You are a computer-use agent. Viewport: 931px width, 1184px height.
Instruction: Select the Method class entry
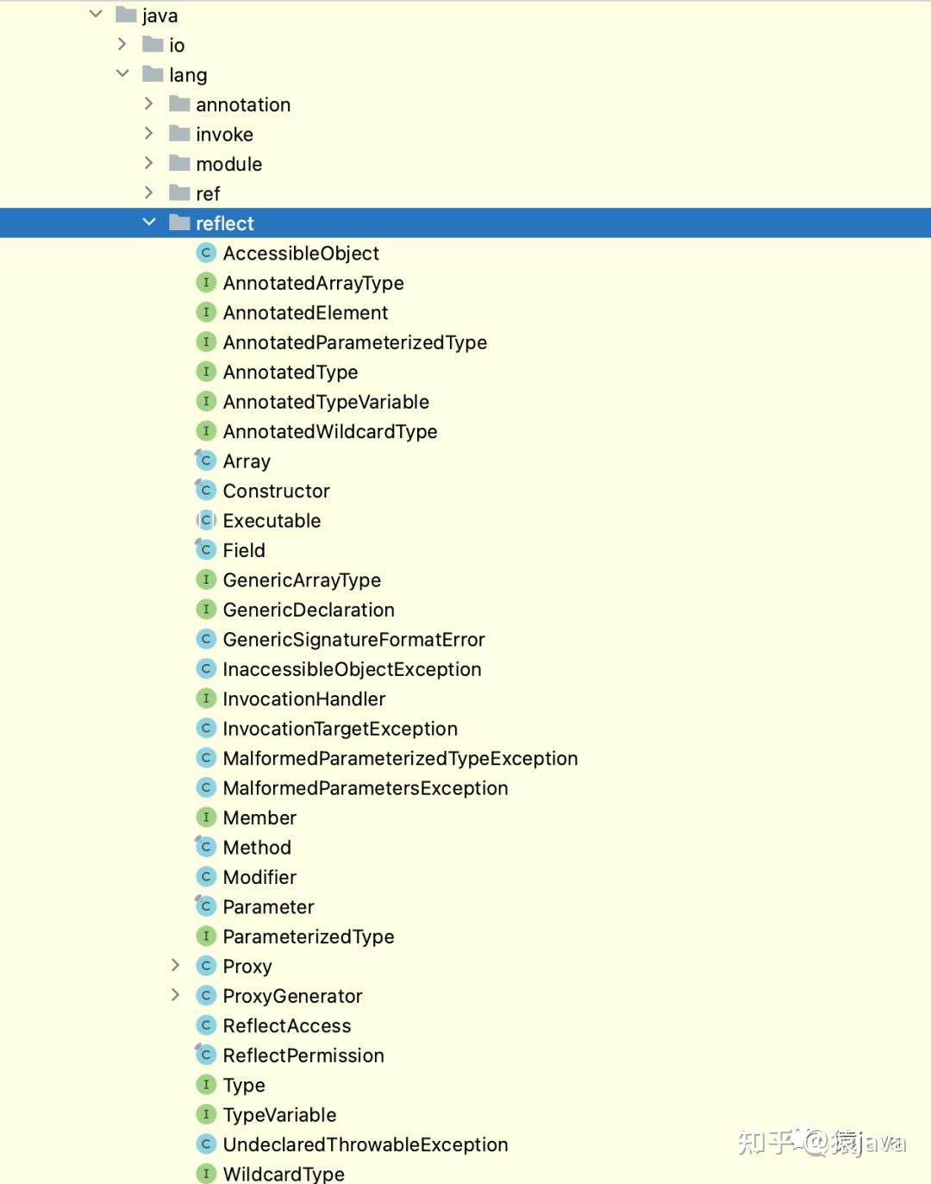pos(257,848)
